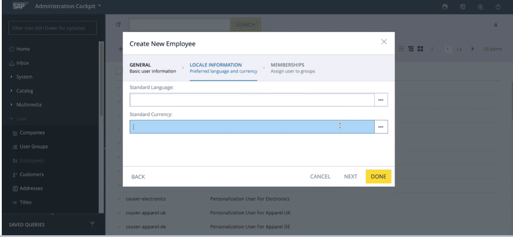
Task: Click the logout power icon
Action: pos(498,7)
